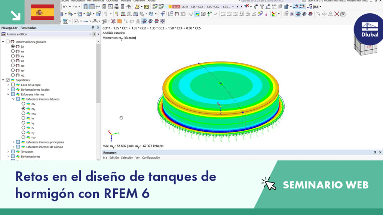Image resolution: width=383 pixels, height=215 pixels.
Task: Select the ux radio button under Deformaciones globales
Action: 13,52
